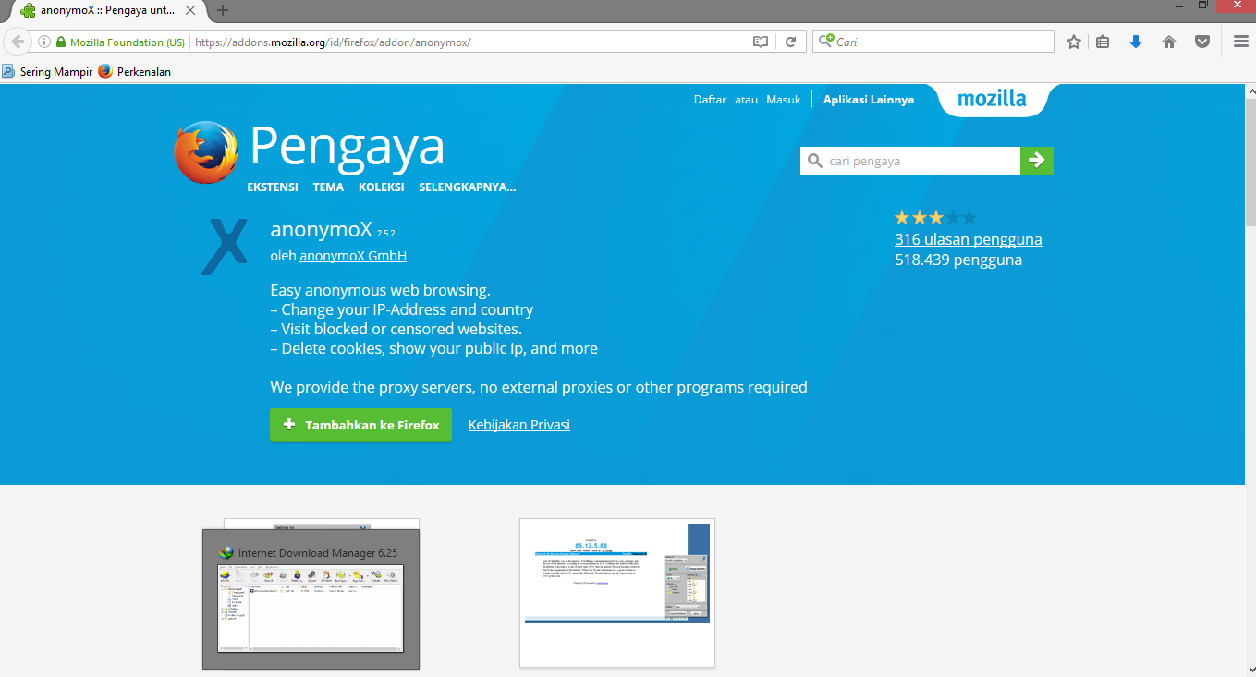Open the search engine icon in Cari box

pos(825,42)
